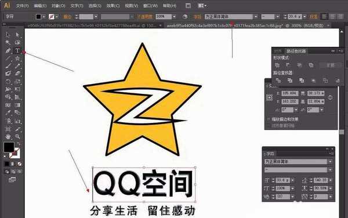This screenshot has height=218, width=348.
Task: Open the rotation angle dropdown in Transform panel
Action: pyautogui.click(x=296, y=110)
